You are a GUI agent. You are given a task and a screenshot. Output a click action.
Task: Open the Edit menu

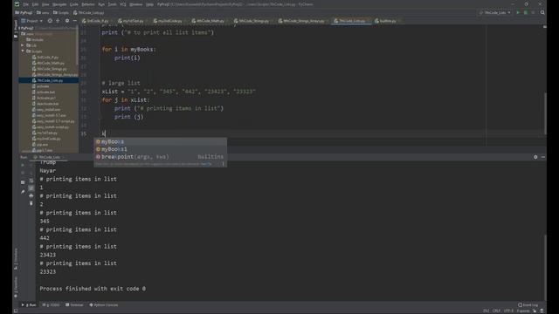click(35, 4)
